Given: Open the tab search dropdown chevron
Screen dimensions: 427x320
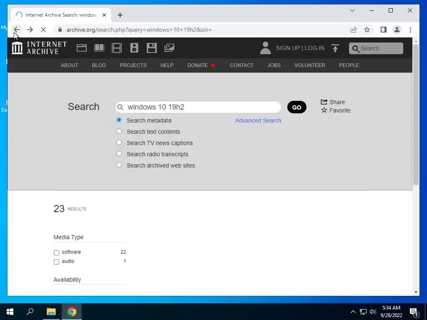Looking at the screenshot, I should pyautogui.click(x=352, y=10).
